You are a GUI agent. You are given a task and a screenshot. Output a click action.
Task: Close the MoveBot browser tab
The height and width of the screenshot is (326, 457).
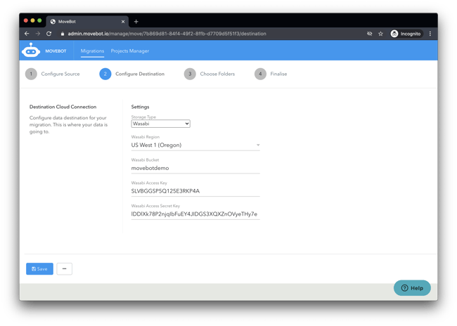click(x=123, y=22)
